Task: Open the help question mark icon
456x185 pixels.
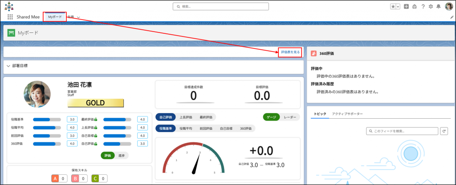Action: tap(423, 7)
